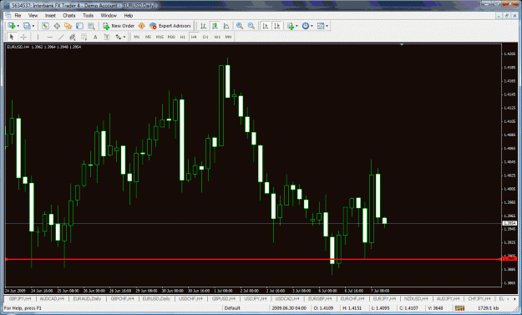522x315 pixels.
Task: Open the Window menu
Action: pos(109,15)
